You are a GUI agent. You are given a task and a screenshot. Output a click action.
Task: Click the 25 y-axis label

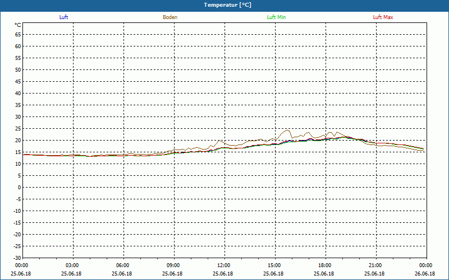[x=18, y=129]
